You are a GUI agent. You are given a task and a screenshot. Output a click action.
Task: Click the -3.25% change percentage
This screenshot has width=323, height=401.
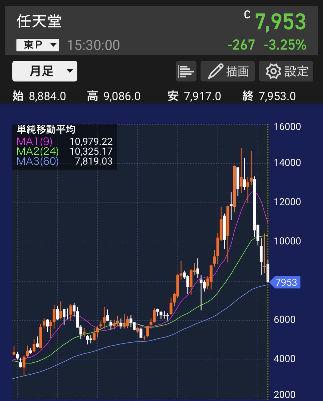(x=285, y=45)
